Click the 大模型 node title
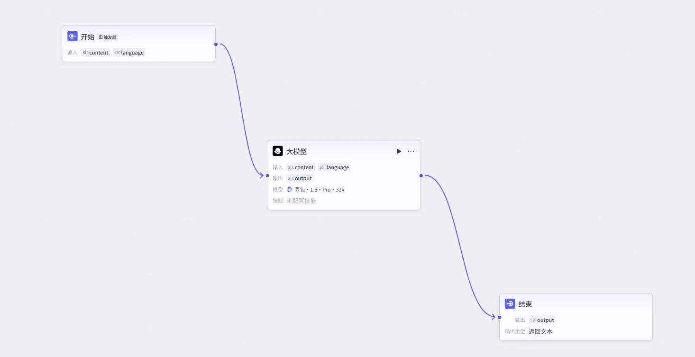 [297, 151]
